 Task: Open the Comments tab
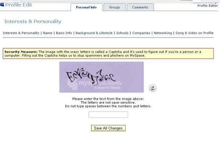pos(140,7)
